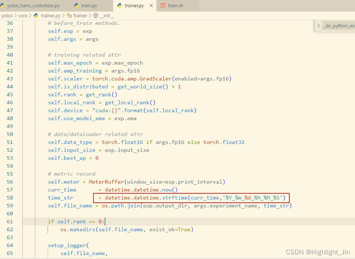Screen dimensions: 355x259
Task: Click the comment '# training related attr'
Action: 84,55
